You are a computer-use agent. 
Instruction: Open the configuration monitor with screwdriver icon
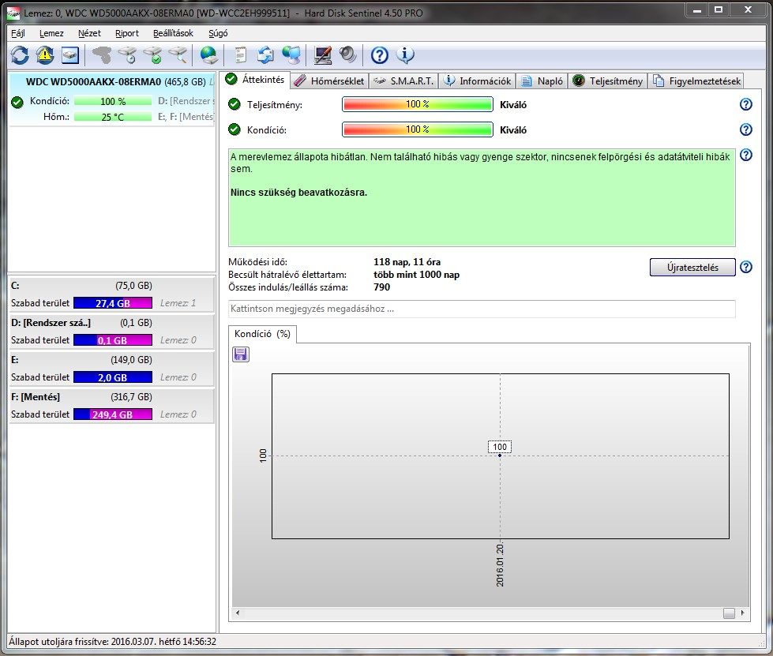[323, 54]
